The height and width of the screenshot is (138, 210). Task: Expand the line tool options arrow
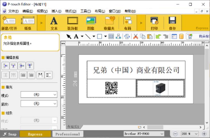(94, 36)
